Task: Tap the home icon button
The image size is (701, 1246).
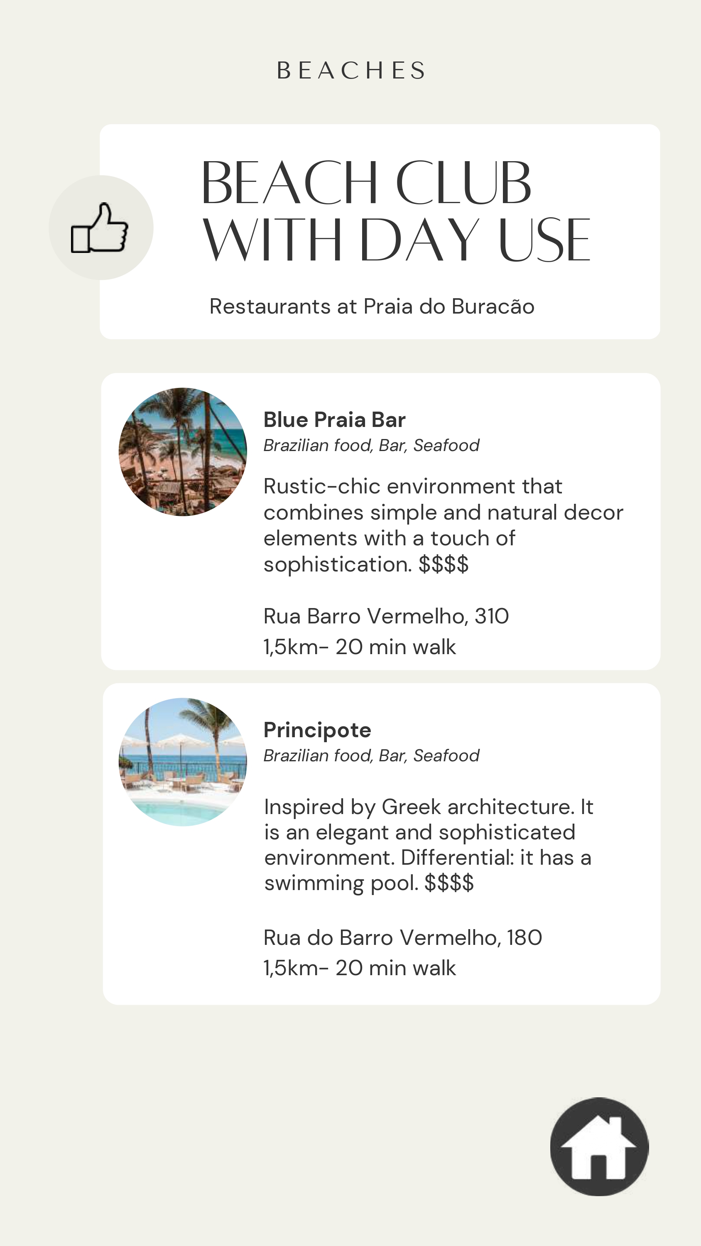Action: [x=599, y=1147]
